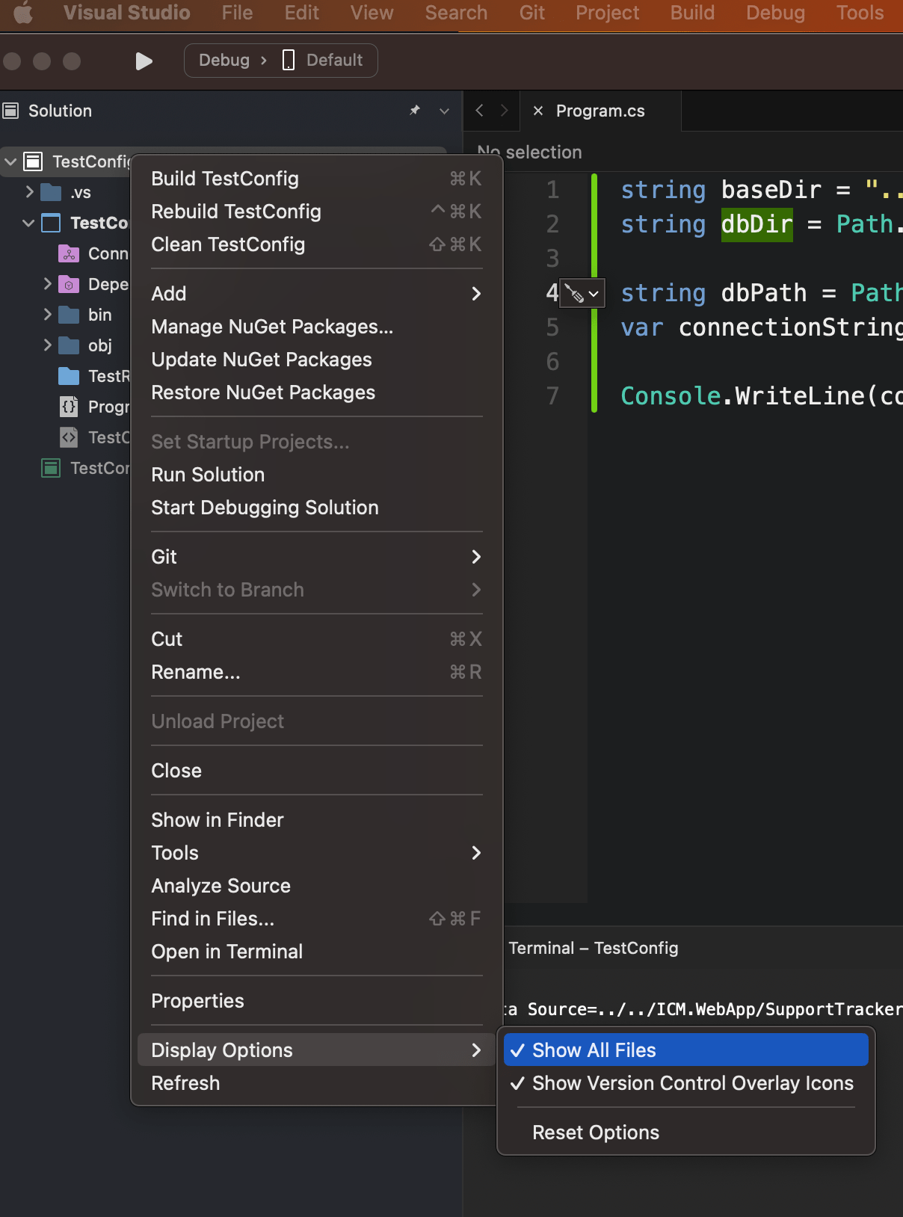Click the TestConfig project icon
The height and width of the screenshot is (1217, 903).
(x=51, y=223)
